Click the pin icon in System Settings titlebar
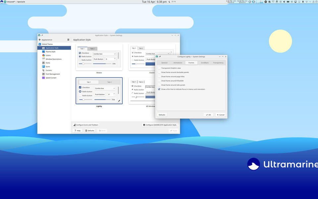The image size is (318, 199). 42,35
